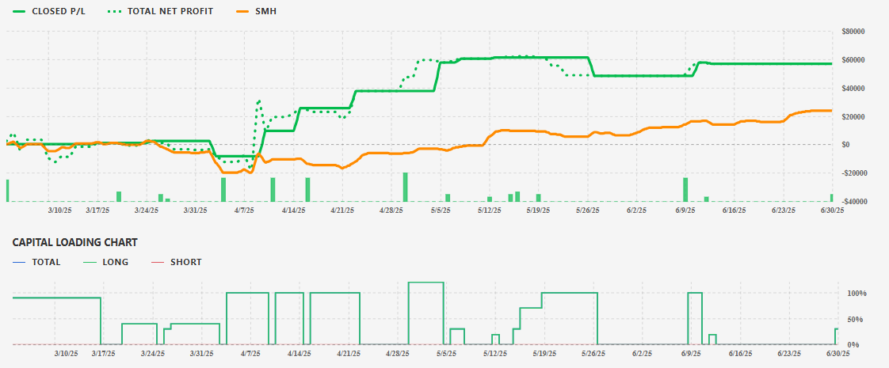Click the -$40000 axis label

coord(854,202)
